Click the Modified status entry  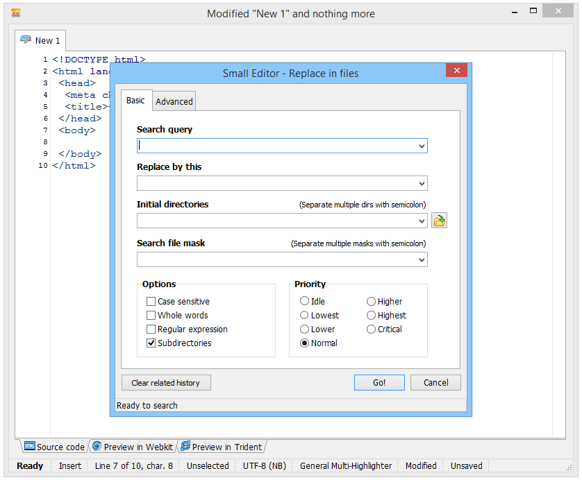pyautogui.click(x=421, y=466)
